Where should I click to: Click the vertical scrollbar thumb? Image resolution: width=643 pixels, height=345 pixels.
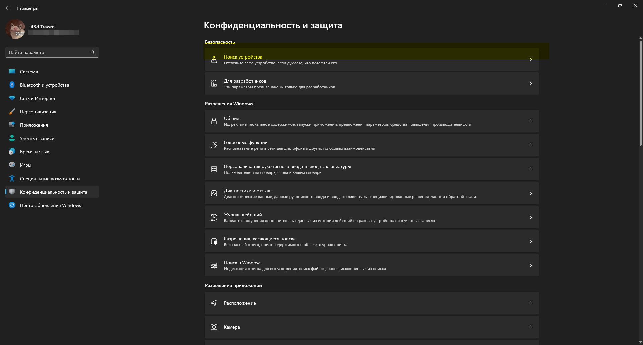(640, 93)
